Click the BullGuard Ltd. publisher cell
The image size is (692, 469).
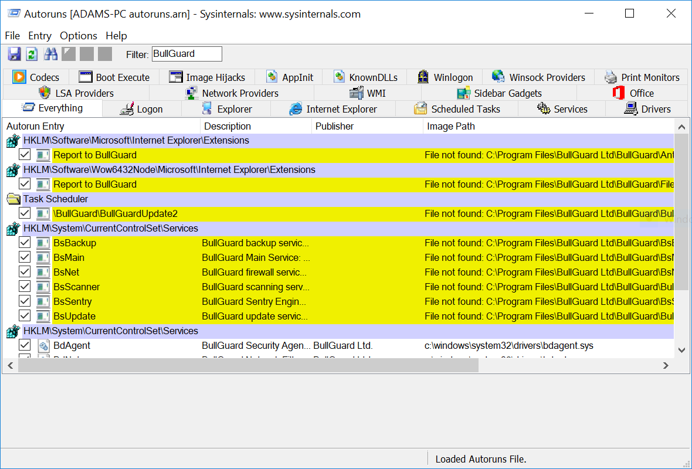(x=343, y=345)
